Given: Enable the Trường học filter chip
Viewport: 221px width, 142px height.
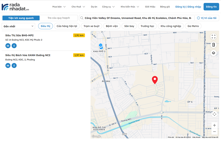Looking at the screenshot, I should tap(147, 26).
